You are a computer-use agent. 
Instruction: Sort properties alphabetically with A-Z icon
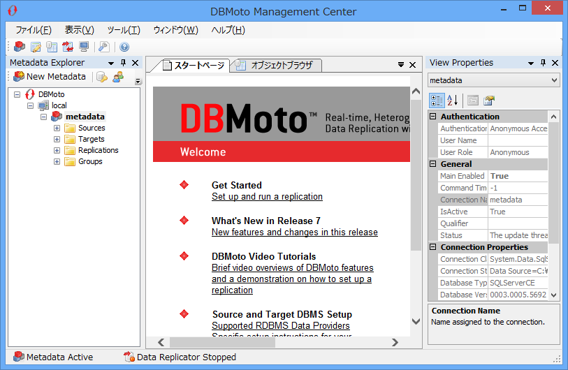453,101
